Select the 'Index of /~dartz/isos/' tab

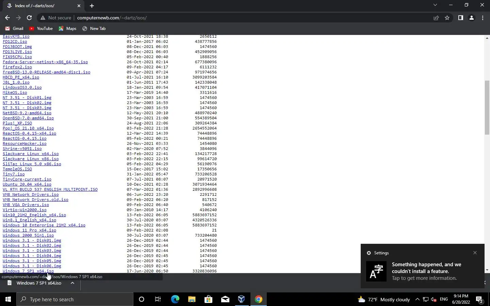click(43, 6)
